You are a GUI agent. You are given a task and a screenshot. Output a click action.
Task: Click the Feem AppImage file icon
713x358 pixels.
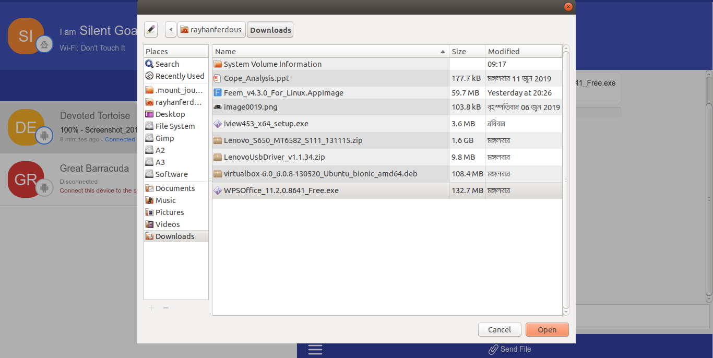(218, 93)
